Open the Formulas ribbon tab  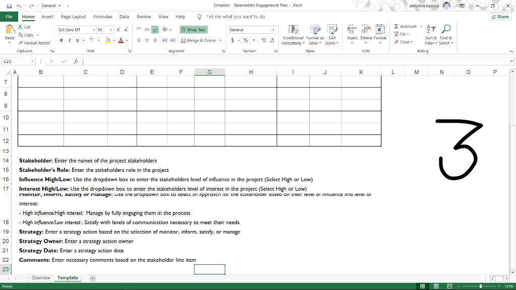(102, 16)
